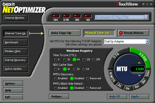
Task: Open the Options button
Action: [13, 84]
